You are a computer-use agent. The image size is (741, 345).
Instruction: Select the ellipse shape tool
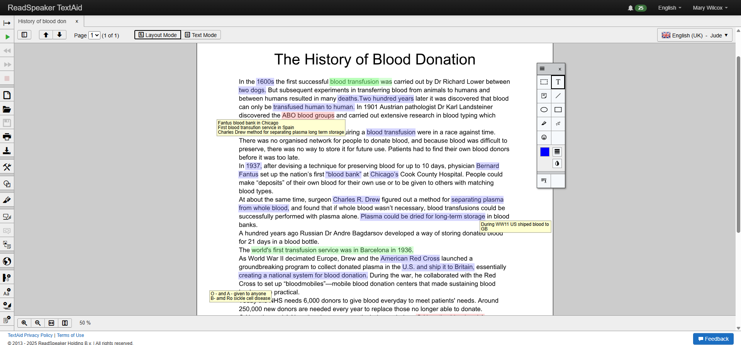544,110
